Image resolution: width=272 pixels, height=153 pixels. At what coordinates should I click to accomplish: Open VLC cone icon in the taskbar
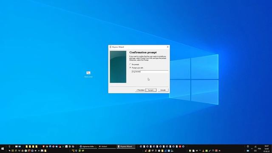pos(203,151)
